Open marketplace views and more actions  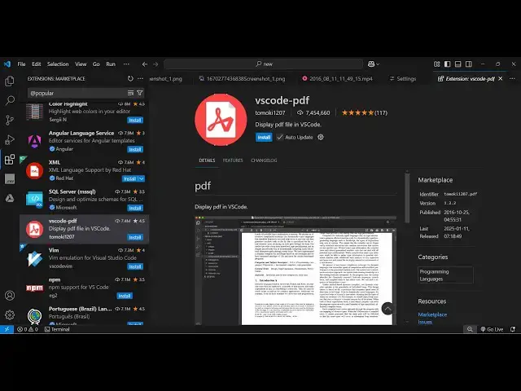pyautogui.click(x=141, y=78)
